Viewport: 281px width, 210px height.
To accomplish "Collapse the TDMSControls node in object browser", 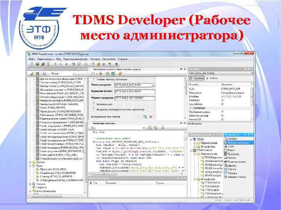I will click(191, 150).
